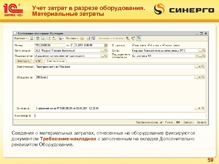
Task: Clear the Основание field with X icon
Action: tap(200, 108)
